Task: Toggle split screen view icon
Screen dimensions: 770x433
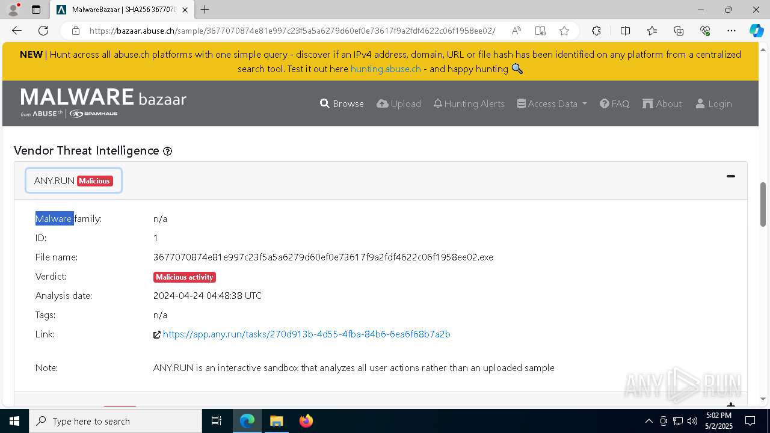Action: point(625,31)
